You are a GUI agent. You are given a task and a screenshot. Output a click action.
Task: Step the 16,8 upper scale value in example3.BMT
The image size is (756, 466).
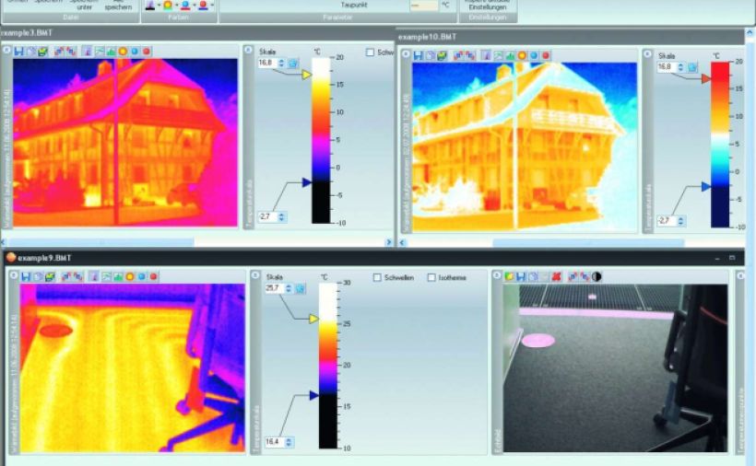click(281, 63)
